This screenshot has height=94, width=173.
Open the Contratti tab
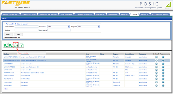tap(100, 15)
